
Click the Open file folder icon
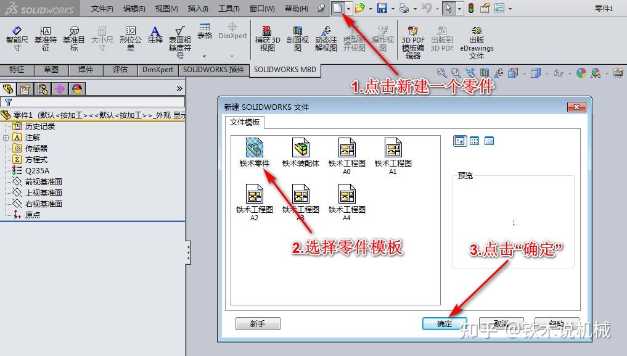360,8
